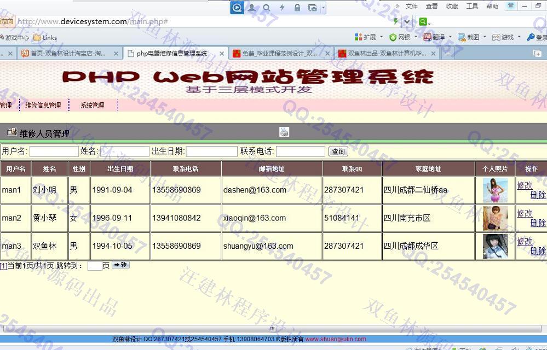
Task: Click the green speed-mode bolt in address bar
Action: coord(395,21)
